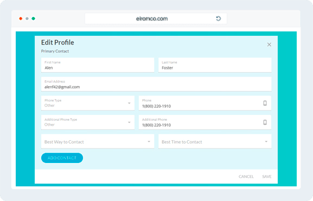The height and width of the screenshot is (201, 313).
Task: Click the green window dot
Action: [33, 18]
